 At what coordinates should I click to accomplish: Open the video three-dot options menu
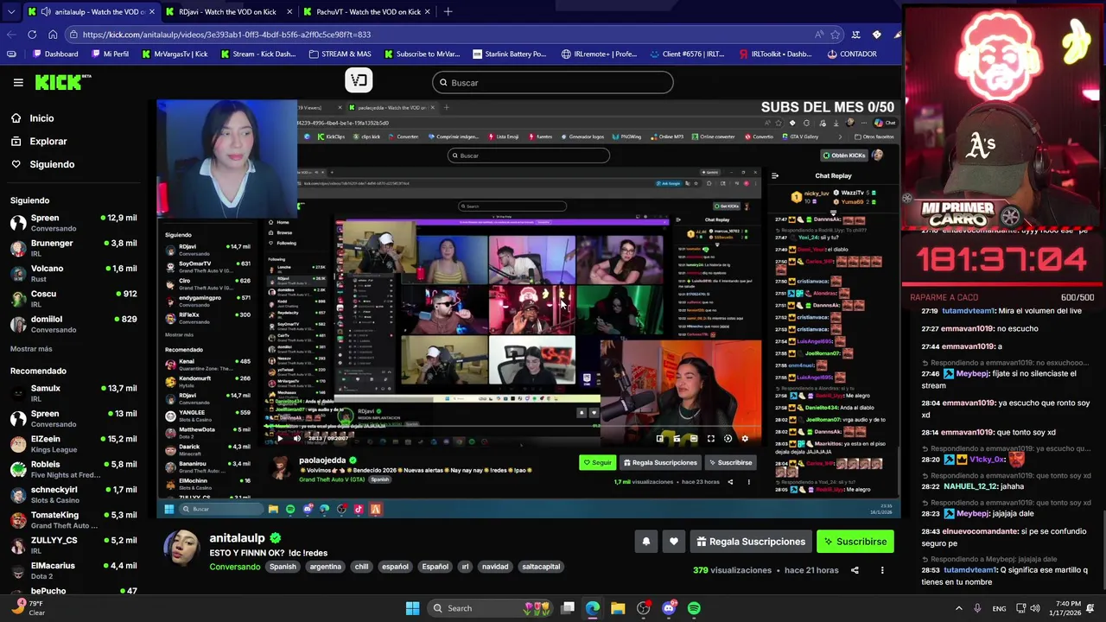[x=882, y=570]
